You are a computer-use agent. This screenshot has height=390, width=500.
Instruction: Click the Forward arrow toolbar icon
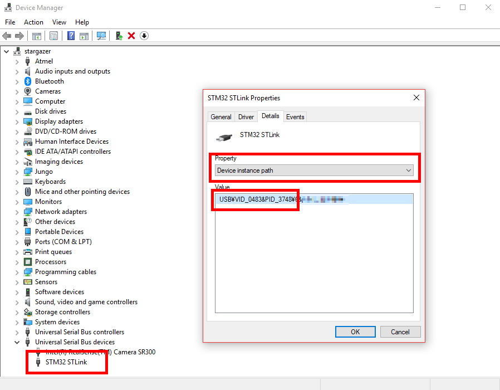pos(19,36)
